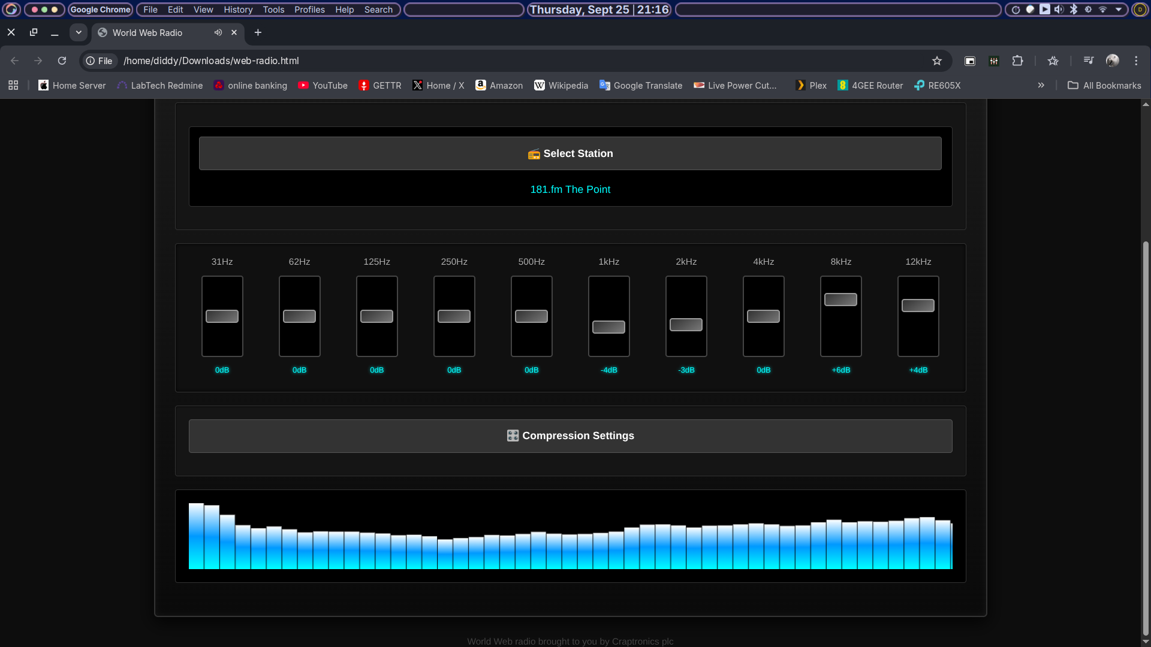This screenshot has height=647, width=1151.
Task: Click the page reload icon
Action: 62,61
